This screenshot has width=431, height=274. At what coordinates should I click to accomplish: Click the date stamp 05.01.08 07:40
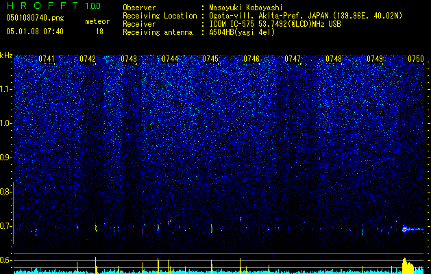click(x=35, y=32)
